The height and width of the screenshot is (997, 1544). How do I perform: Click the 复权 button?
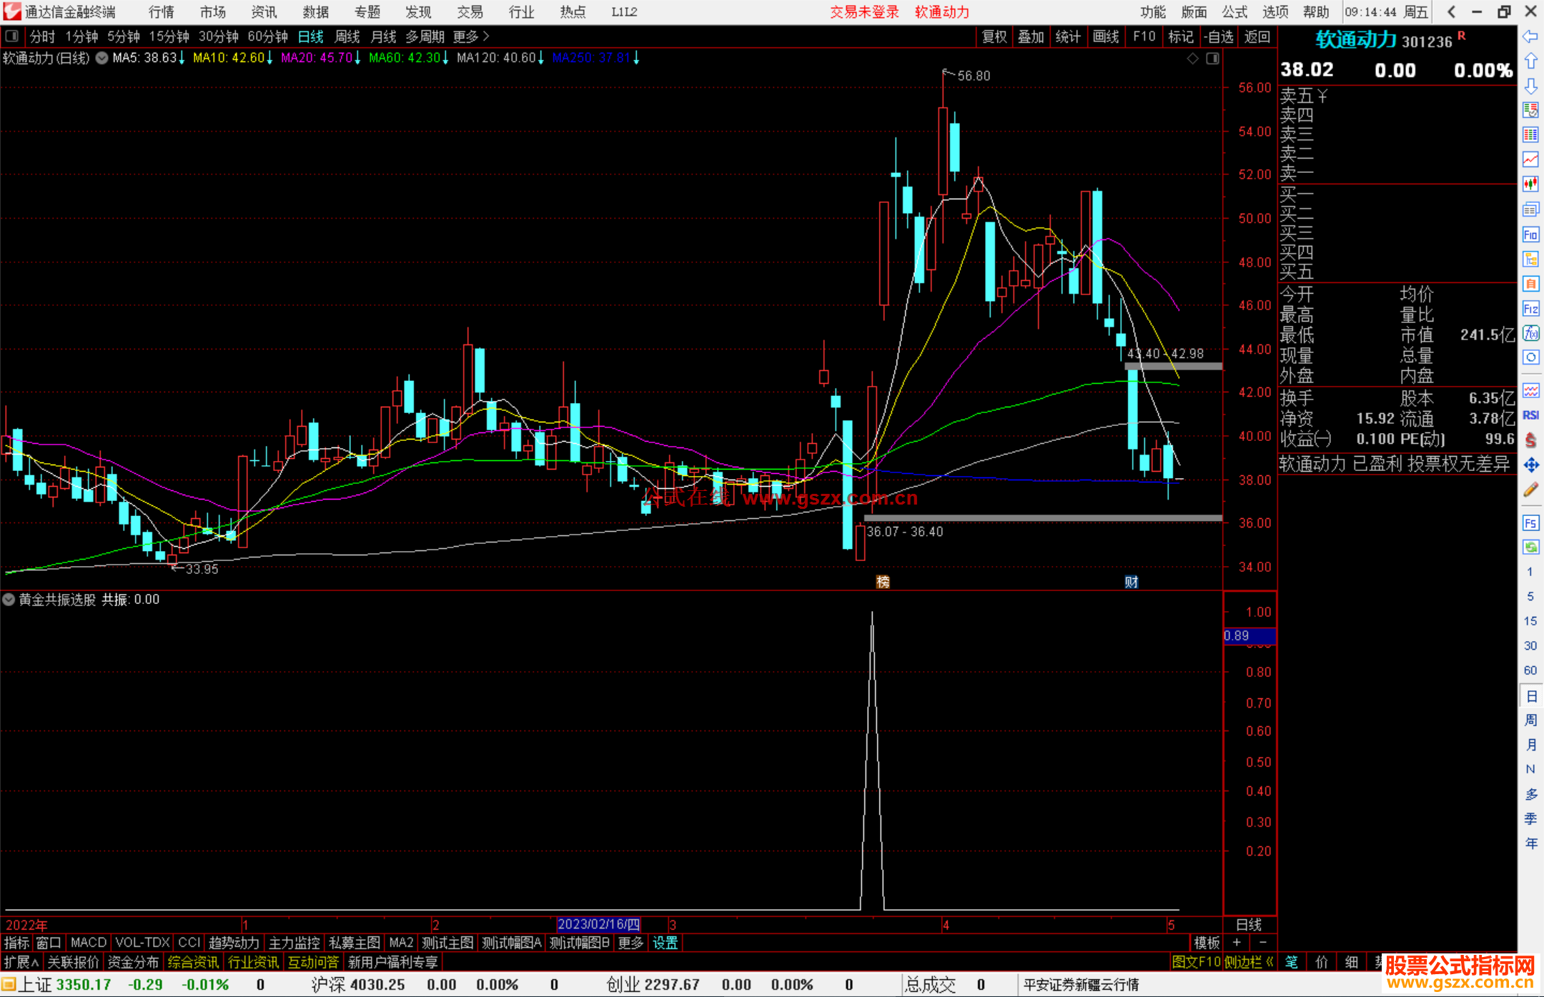pos(994,36)
